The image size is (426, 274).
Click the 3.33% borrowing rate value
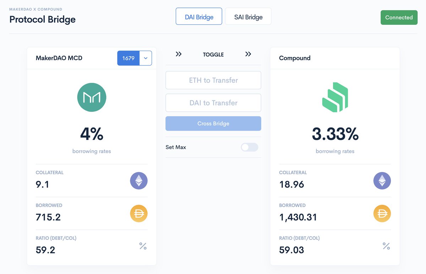(335, 134)
